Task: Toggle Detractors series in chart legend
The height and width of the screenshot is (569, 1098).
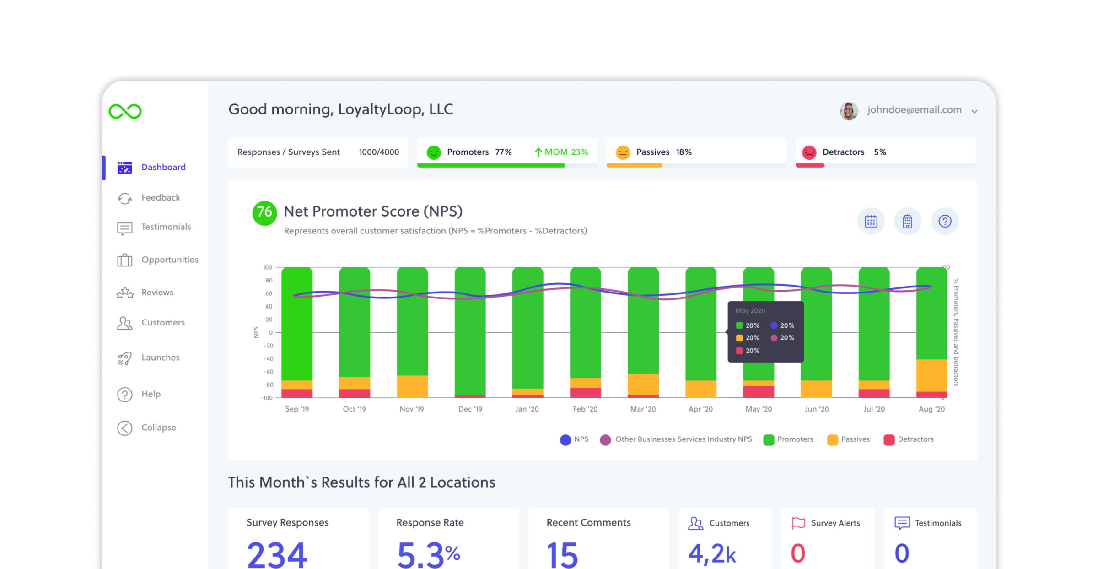Action: pyautogui.click(x=915, y=439)
